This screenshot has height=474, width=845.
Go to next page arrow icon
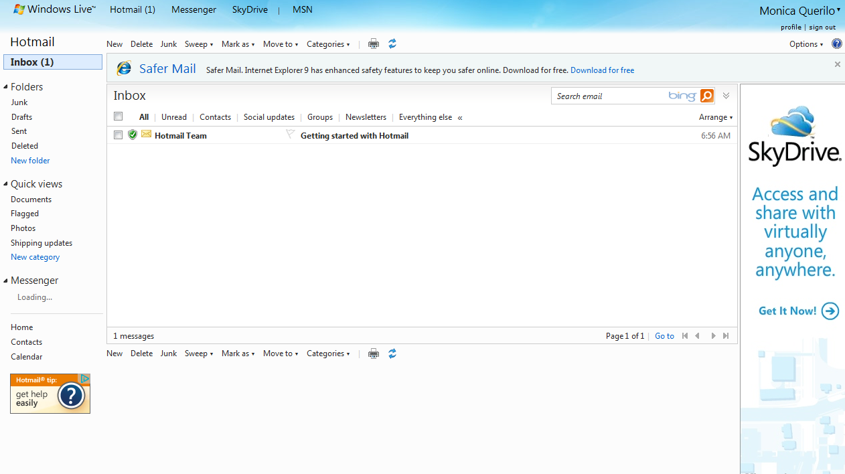[x=713, y=336]
